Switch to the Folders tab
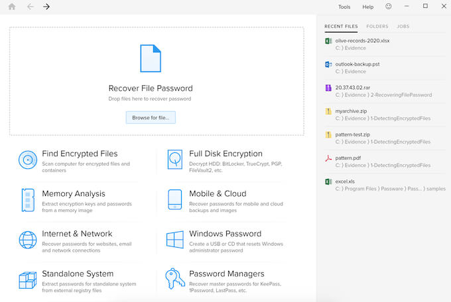 [x=377, y=26]
